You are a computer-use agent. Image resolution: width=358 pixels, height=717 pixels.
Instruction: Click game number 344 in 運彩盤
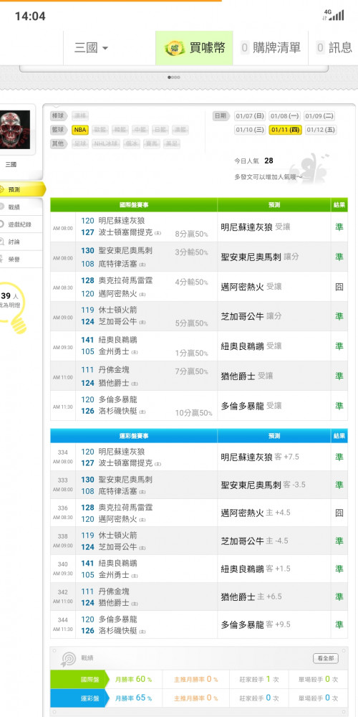[63, 620]
